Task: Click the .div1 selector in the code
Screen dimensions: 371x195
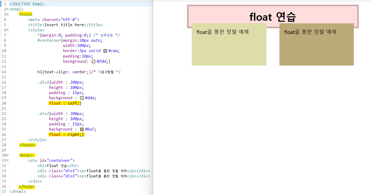Action: tap(43, 82)
